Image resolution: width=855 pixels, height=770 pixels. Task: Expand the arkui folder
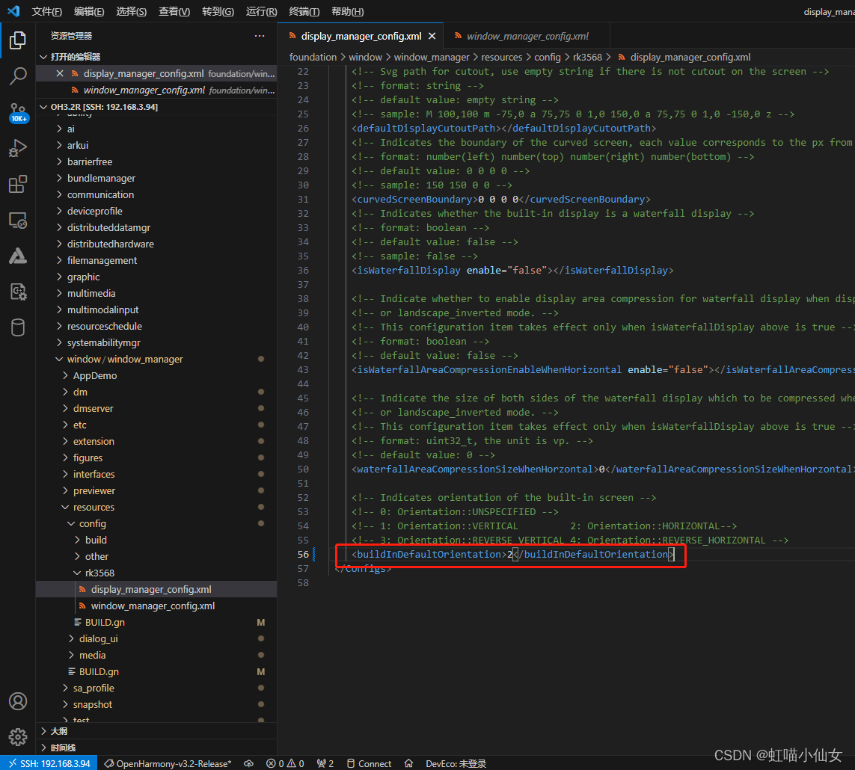156,145
